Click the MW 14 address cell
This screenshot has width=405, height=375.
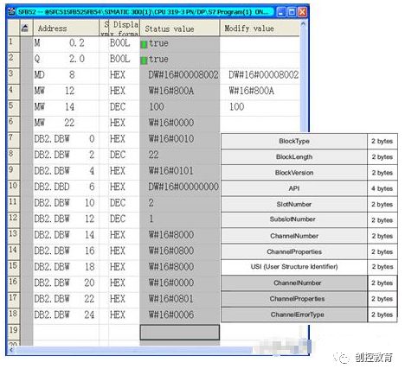[x=66, y=107]
